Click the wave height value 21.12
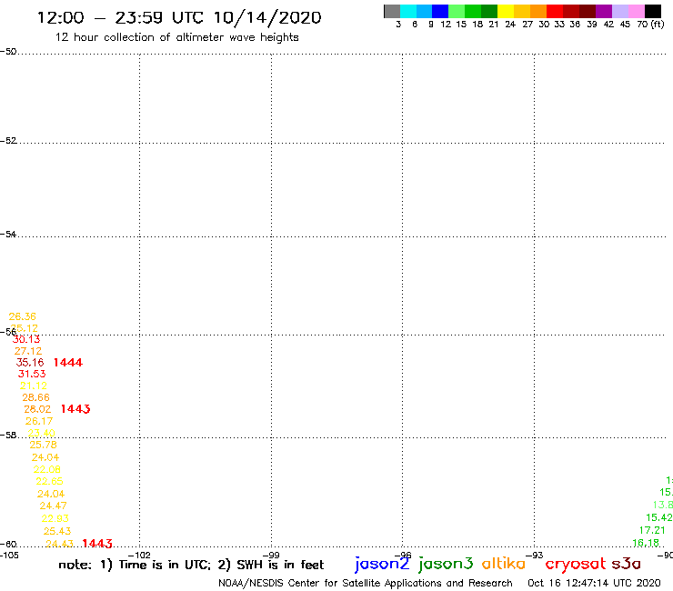Viewport: 673px width, 591px height. 34,386
